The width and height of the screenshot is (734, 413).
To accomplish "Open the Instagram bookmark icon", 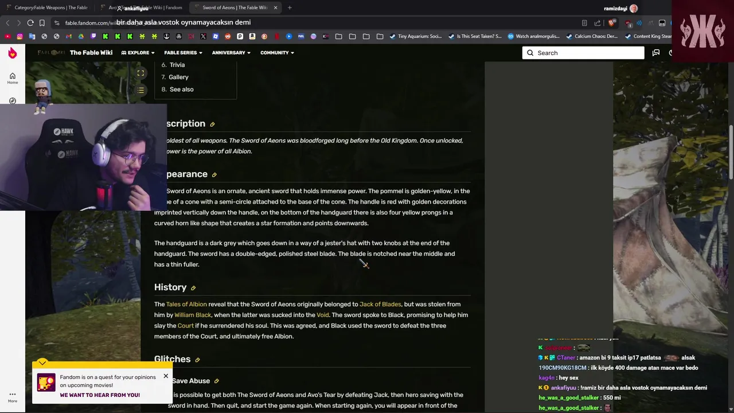I will 19,36.
